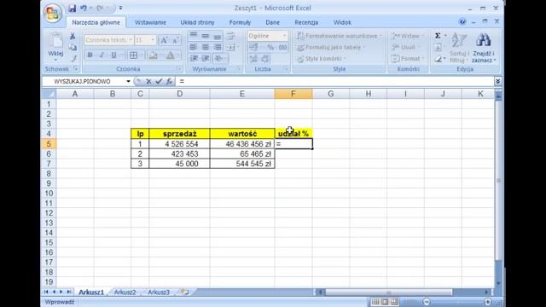Switch to sheet Arkusz2
This screenshot has height=307, width=546.
point(125,292)
